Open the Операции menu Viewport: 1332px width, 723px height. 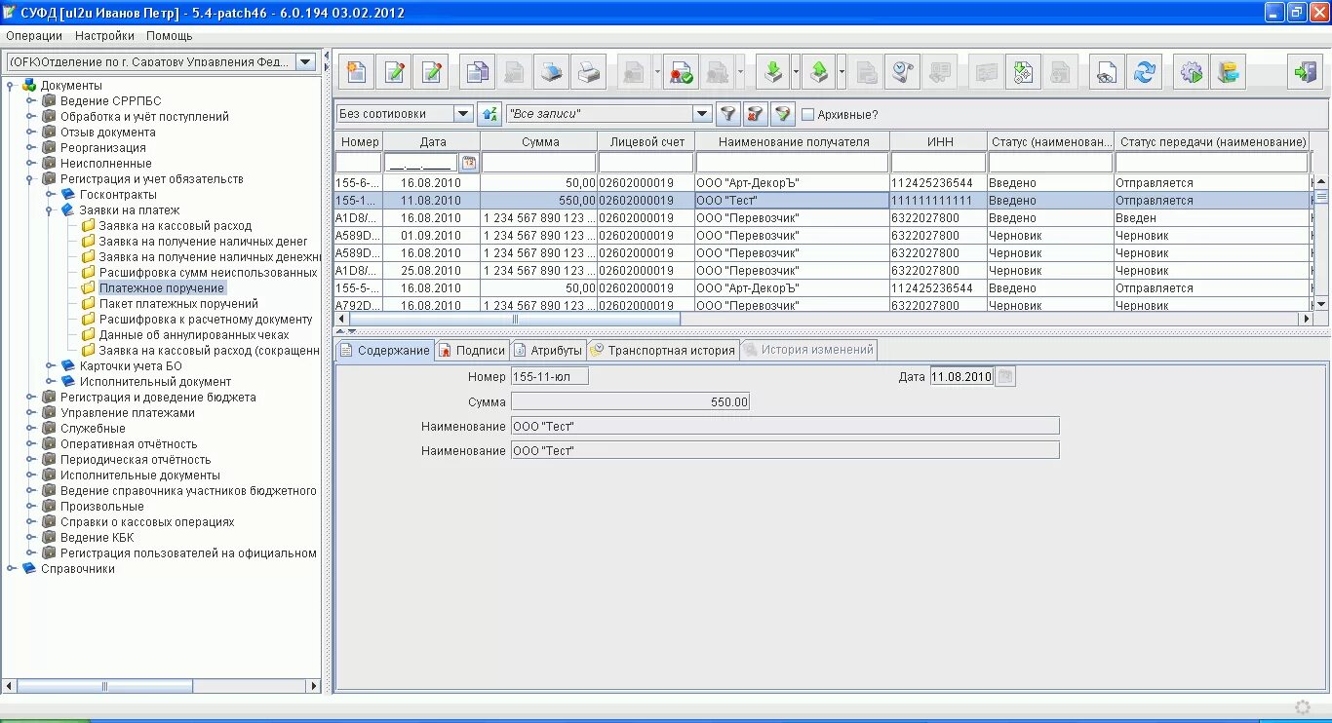34,35
